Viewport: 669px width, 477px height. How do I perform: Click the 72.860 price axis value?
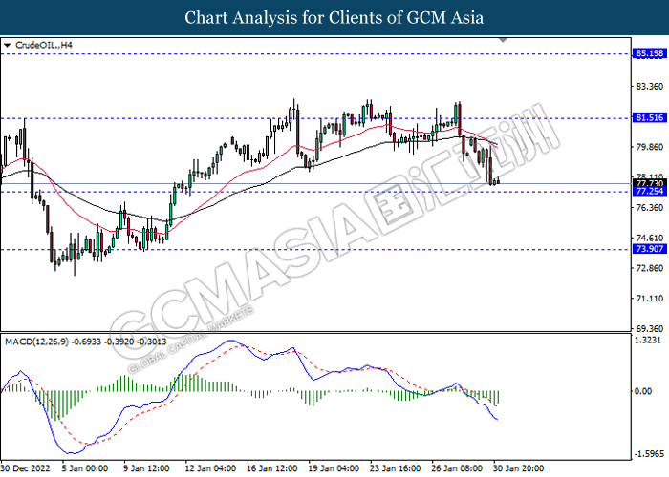649,268
